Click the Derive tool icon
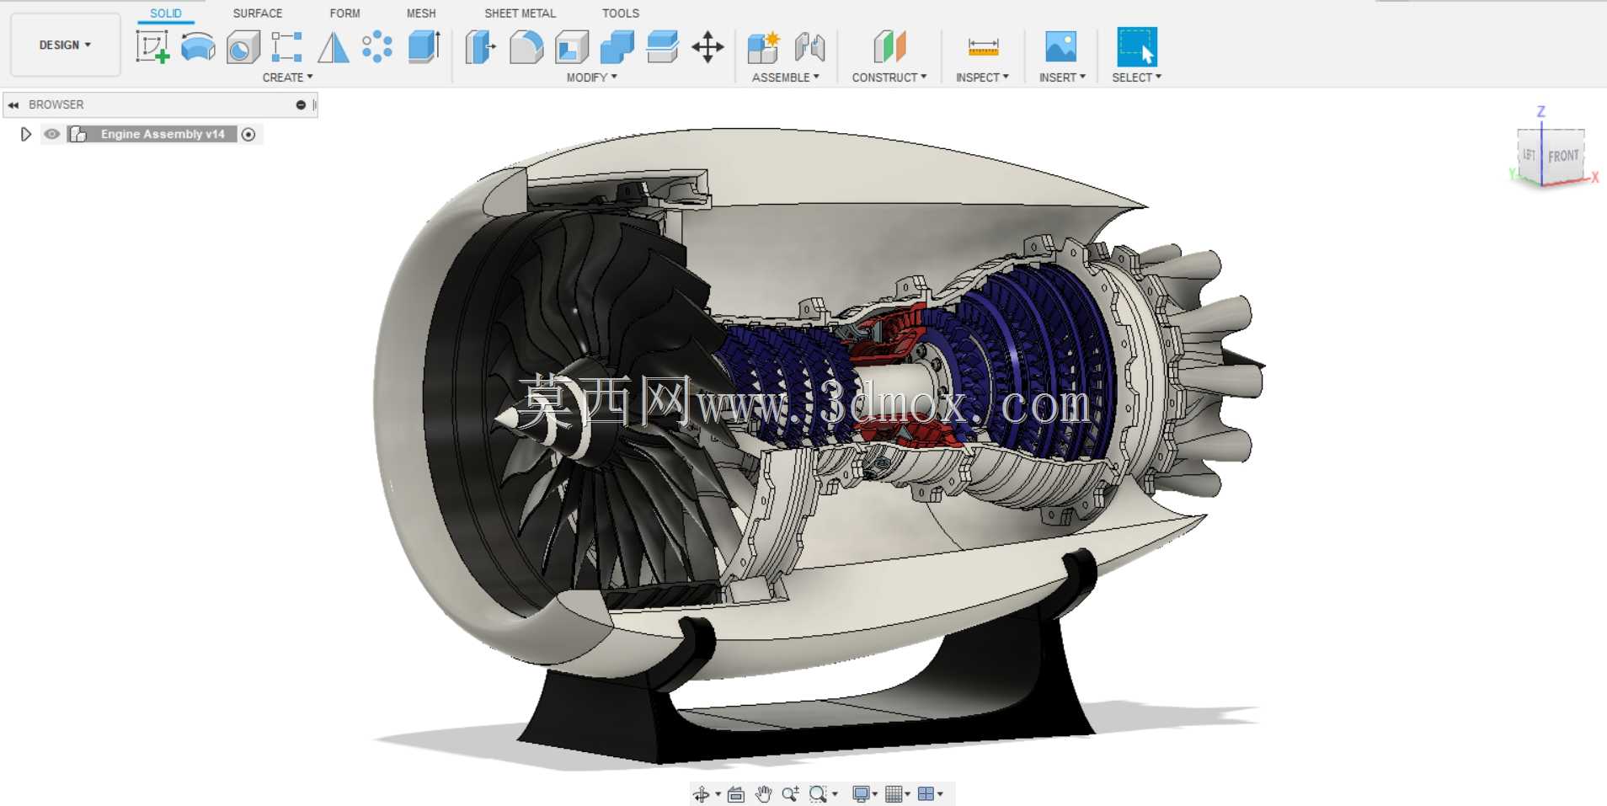Screen dimensions: 1607x806 [x=243, y=47]
